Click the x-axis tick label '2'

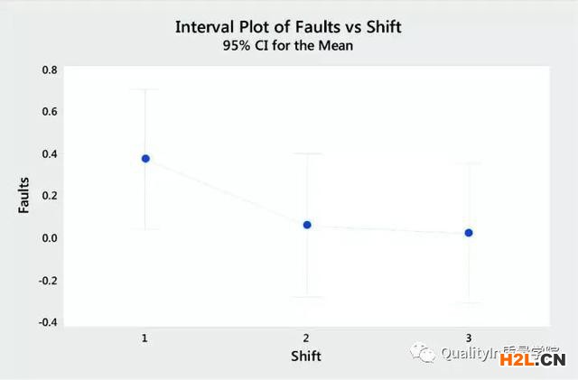click(x=307, y=338)
